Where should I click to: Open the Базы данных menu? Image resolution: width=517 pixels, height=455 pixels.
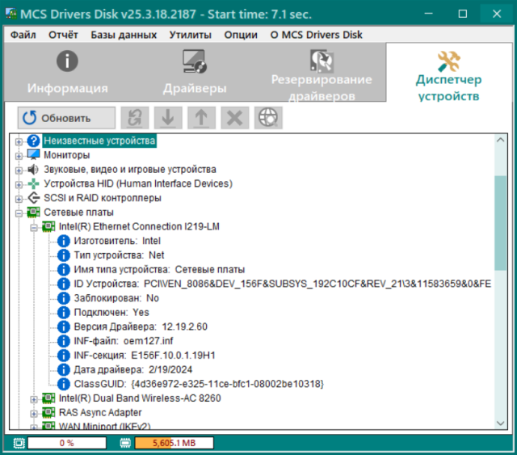click(x=123, y=35)
